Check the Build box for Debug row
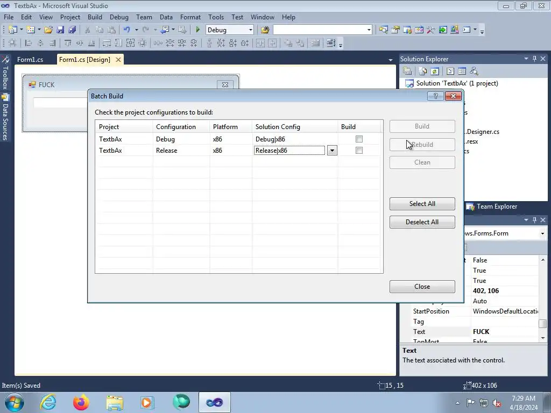Screen dimensions: 551x413 tap(359, 139)
